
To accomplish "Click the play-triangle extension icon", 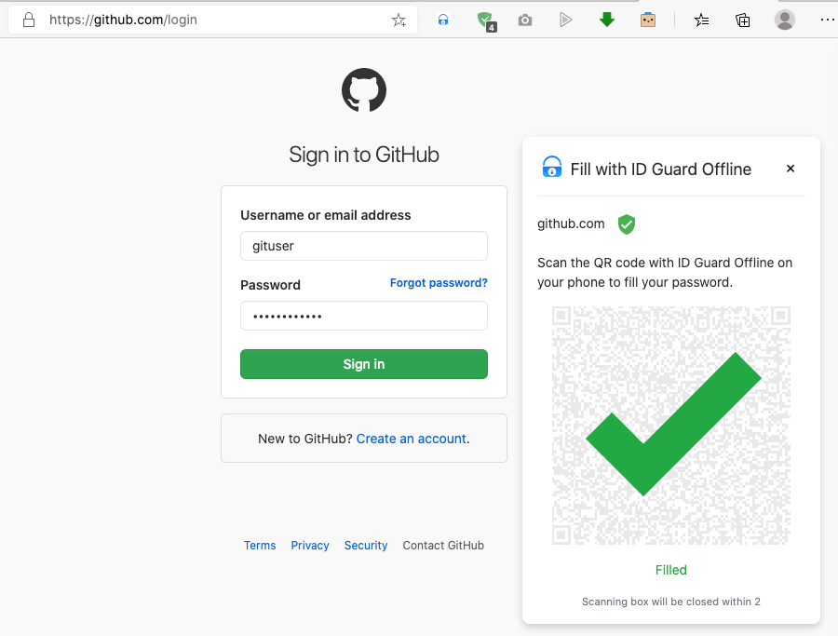I will click(565, 20).
